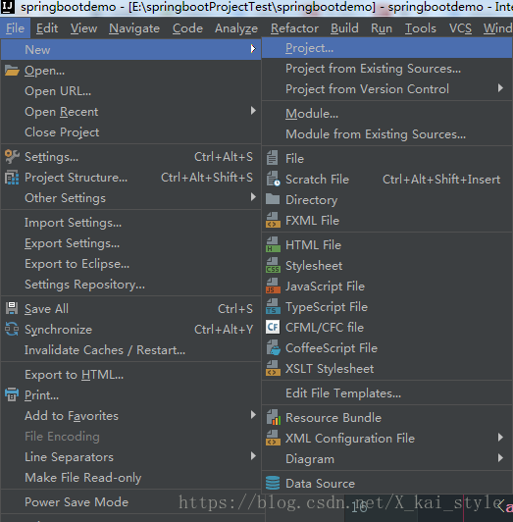Click the File document icon in New submenu

click(x=272, y=158)
